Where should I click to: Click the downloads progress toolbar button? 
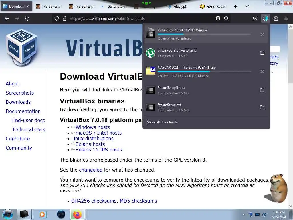click(265, 18)
